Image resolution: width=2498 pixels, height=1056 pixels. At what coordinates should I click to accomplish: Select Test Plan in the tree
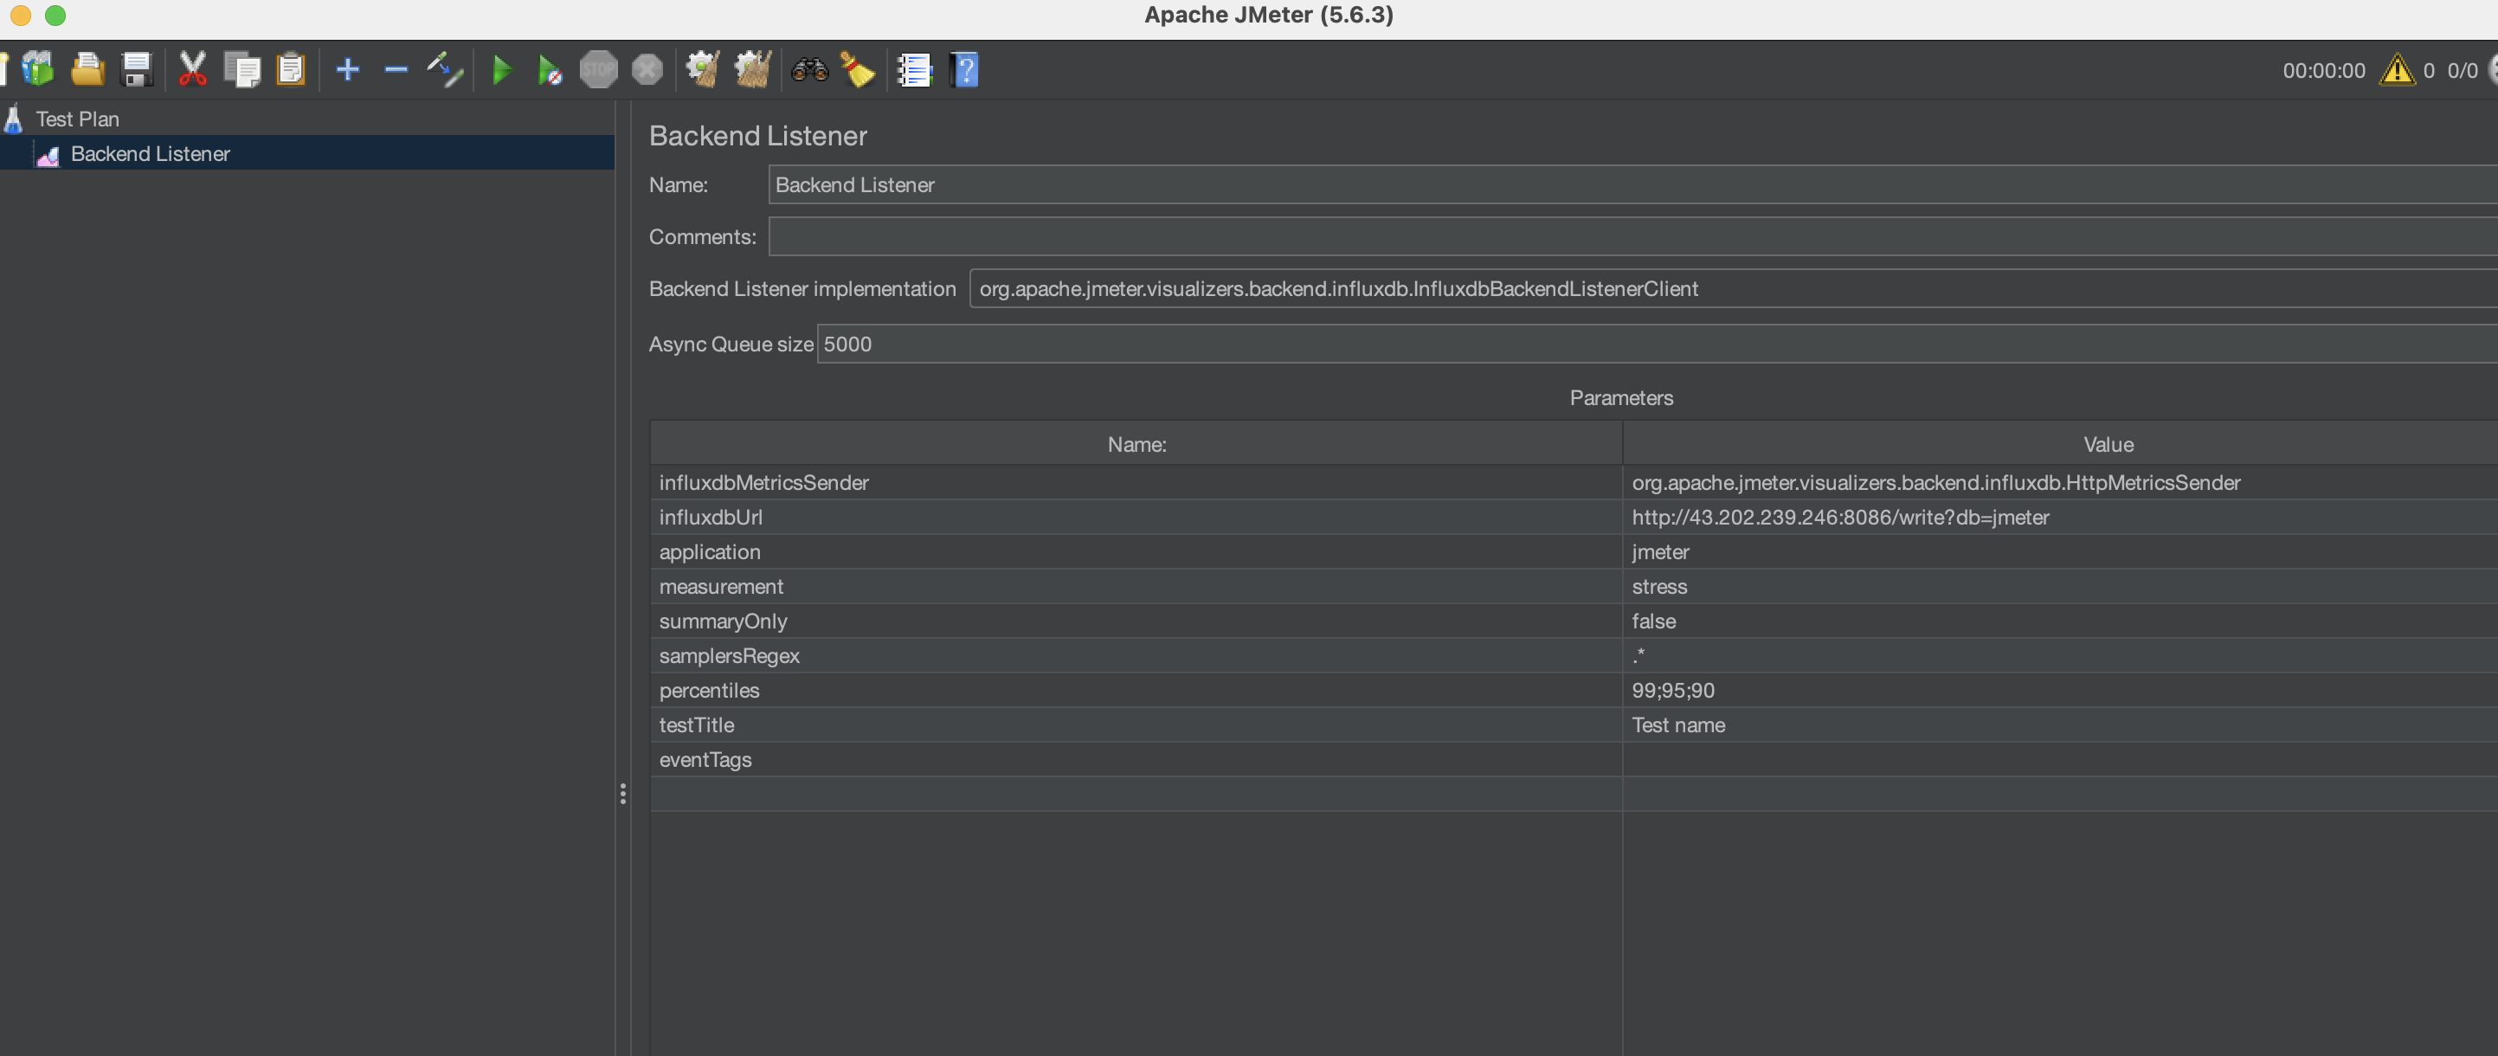click(x=78, y=119)
